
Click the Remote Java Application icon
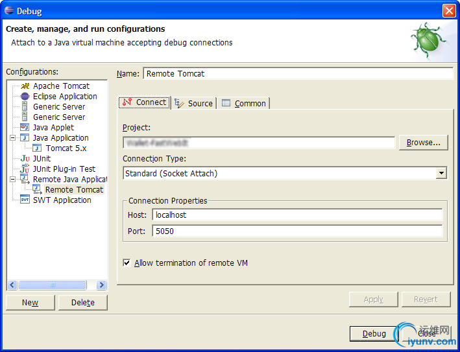click(x=25, y=179)
